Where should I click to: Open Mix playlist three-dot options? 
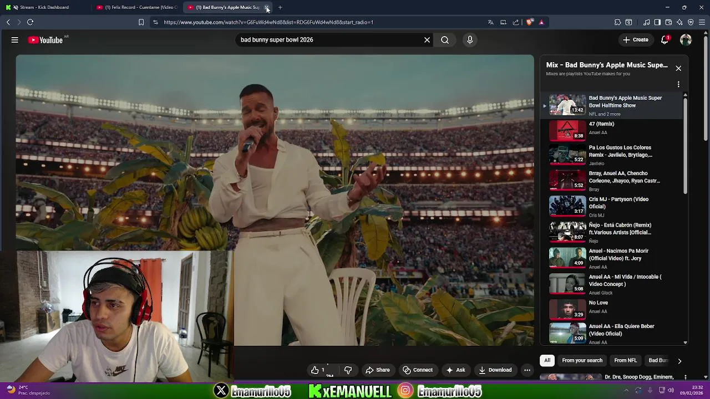click(x=678, y=85)
